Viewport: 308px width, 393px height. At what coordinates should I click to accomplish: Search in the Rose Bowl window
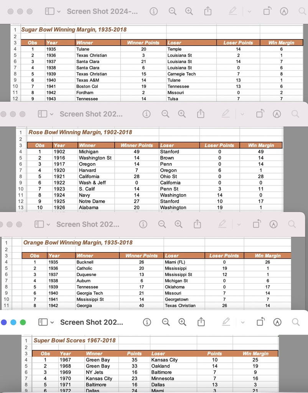295,114
